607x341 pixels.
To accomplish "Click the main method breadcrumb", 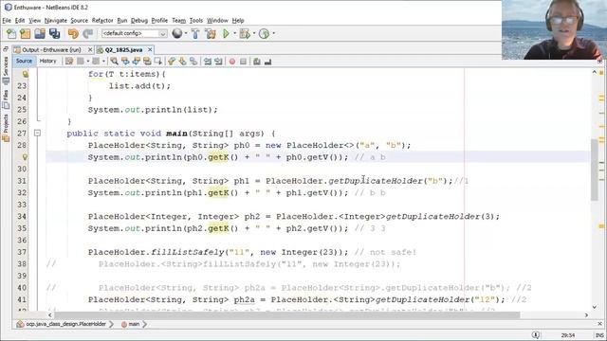I will coord(131,324).
